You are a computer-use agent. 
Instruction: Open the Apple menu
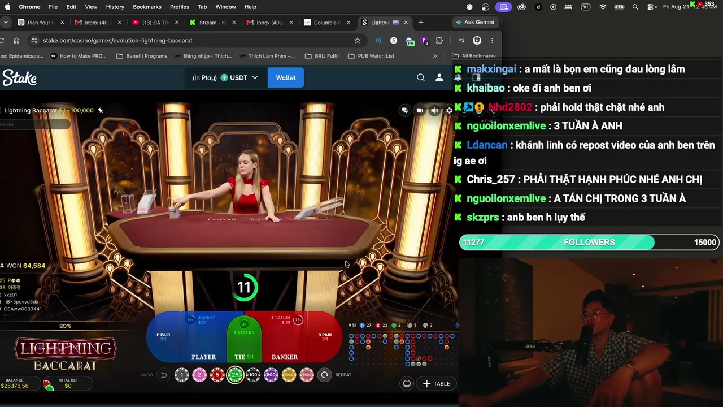coord(8,7)
